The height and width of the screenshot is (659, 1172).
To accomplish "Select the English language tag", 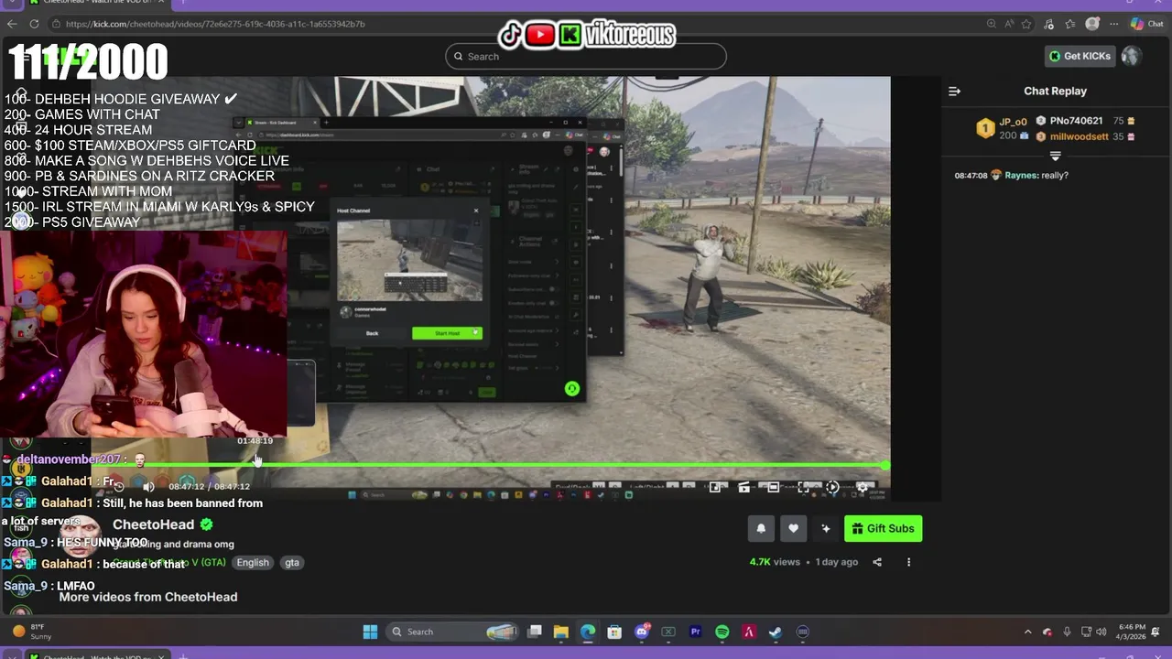I will tap(253, 563).
